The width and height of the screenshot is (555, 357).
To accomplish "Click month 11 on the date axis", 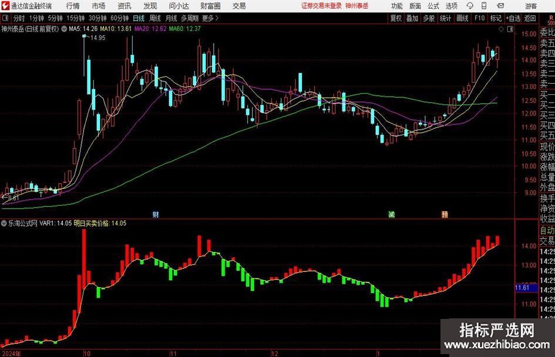I will click(173, 353).
